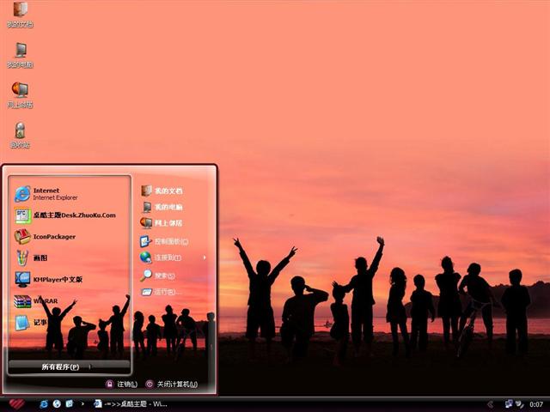Select 网上邻居 desktop icon
The width and height of the screenshot is (550, 412).
(x=21, y=95)
